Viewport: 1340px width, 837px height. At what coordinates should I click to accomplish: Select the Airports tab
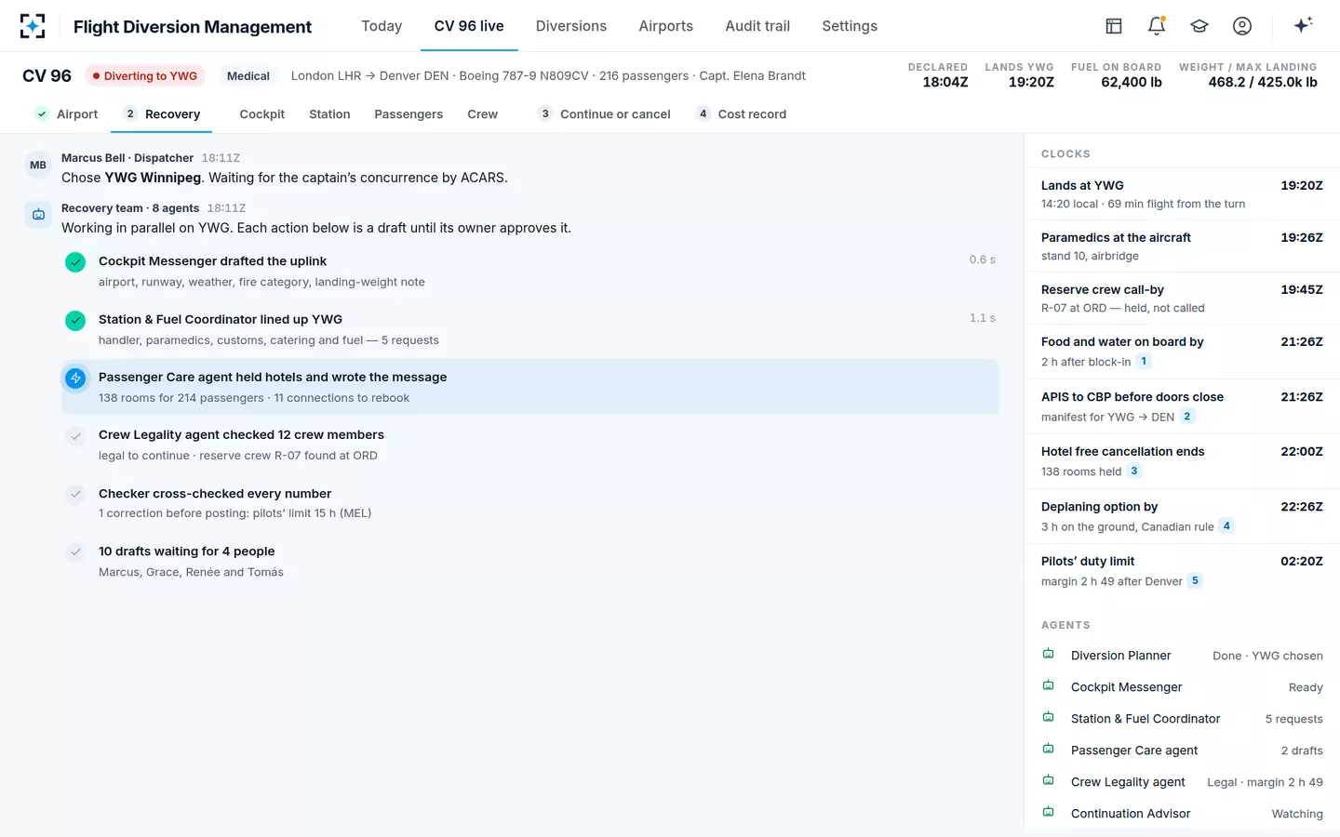click(x=666, y=26)
